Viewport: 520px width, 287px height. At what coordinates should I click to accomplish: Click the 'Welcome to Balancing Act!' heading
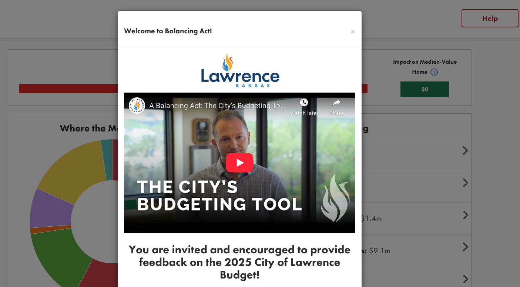pyautogui.click(x=168, y=31)
